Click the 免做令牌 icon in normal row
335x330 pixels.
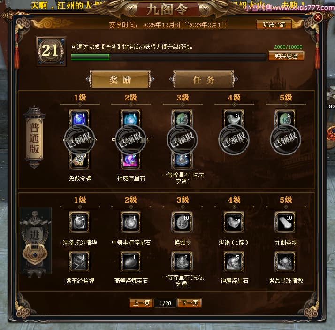coord(79,161)
